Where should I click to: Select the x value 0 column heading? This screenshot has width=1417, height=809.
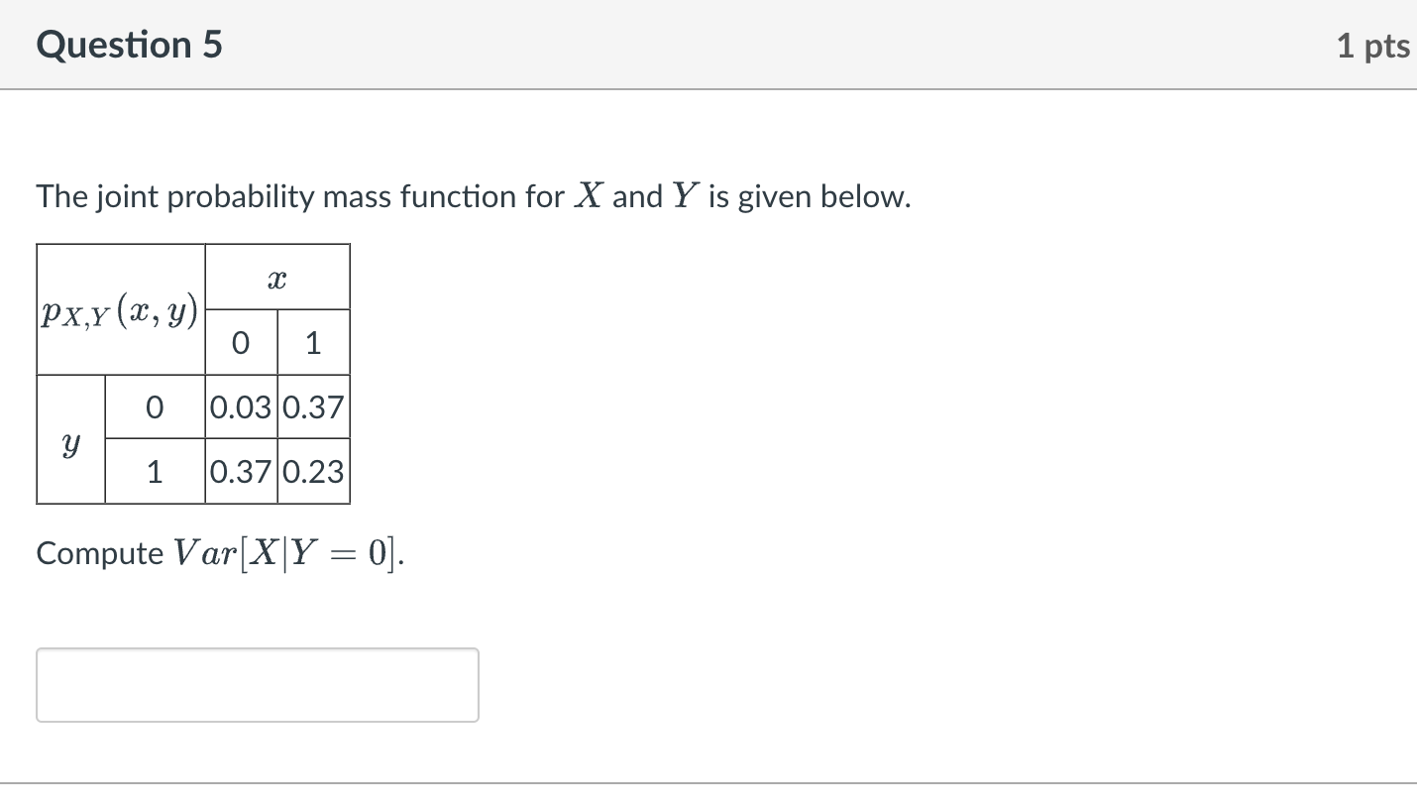[241, 342]
